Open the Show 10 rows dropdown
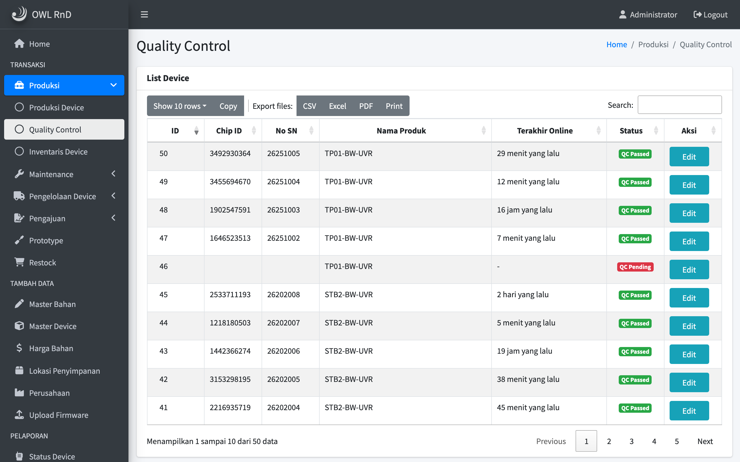 pos(180,106)
